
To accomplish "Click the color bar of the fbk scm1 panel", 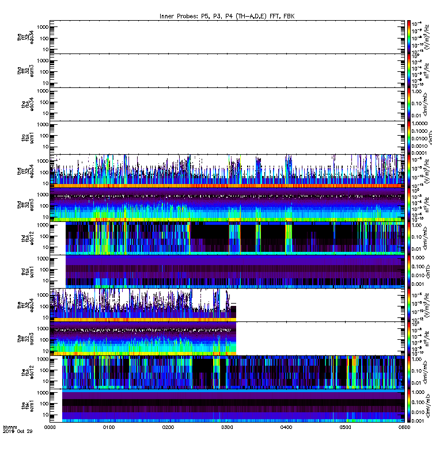I will point(408,405).
